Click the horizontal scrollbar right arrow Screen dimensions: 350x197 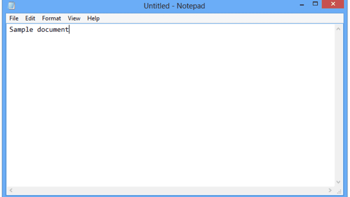[330, 190]
